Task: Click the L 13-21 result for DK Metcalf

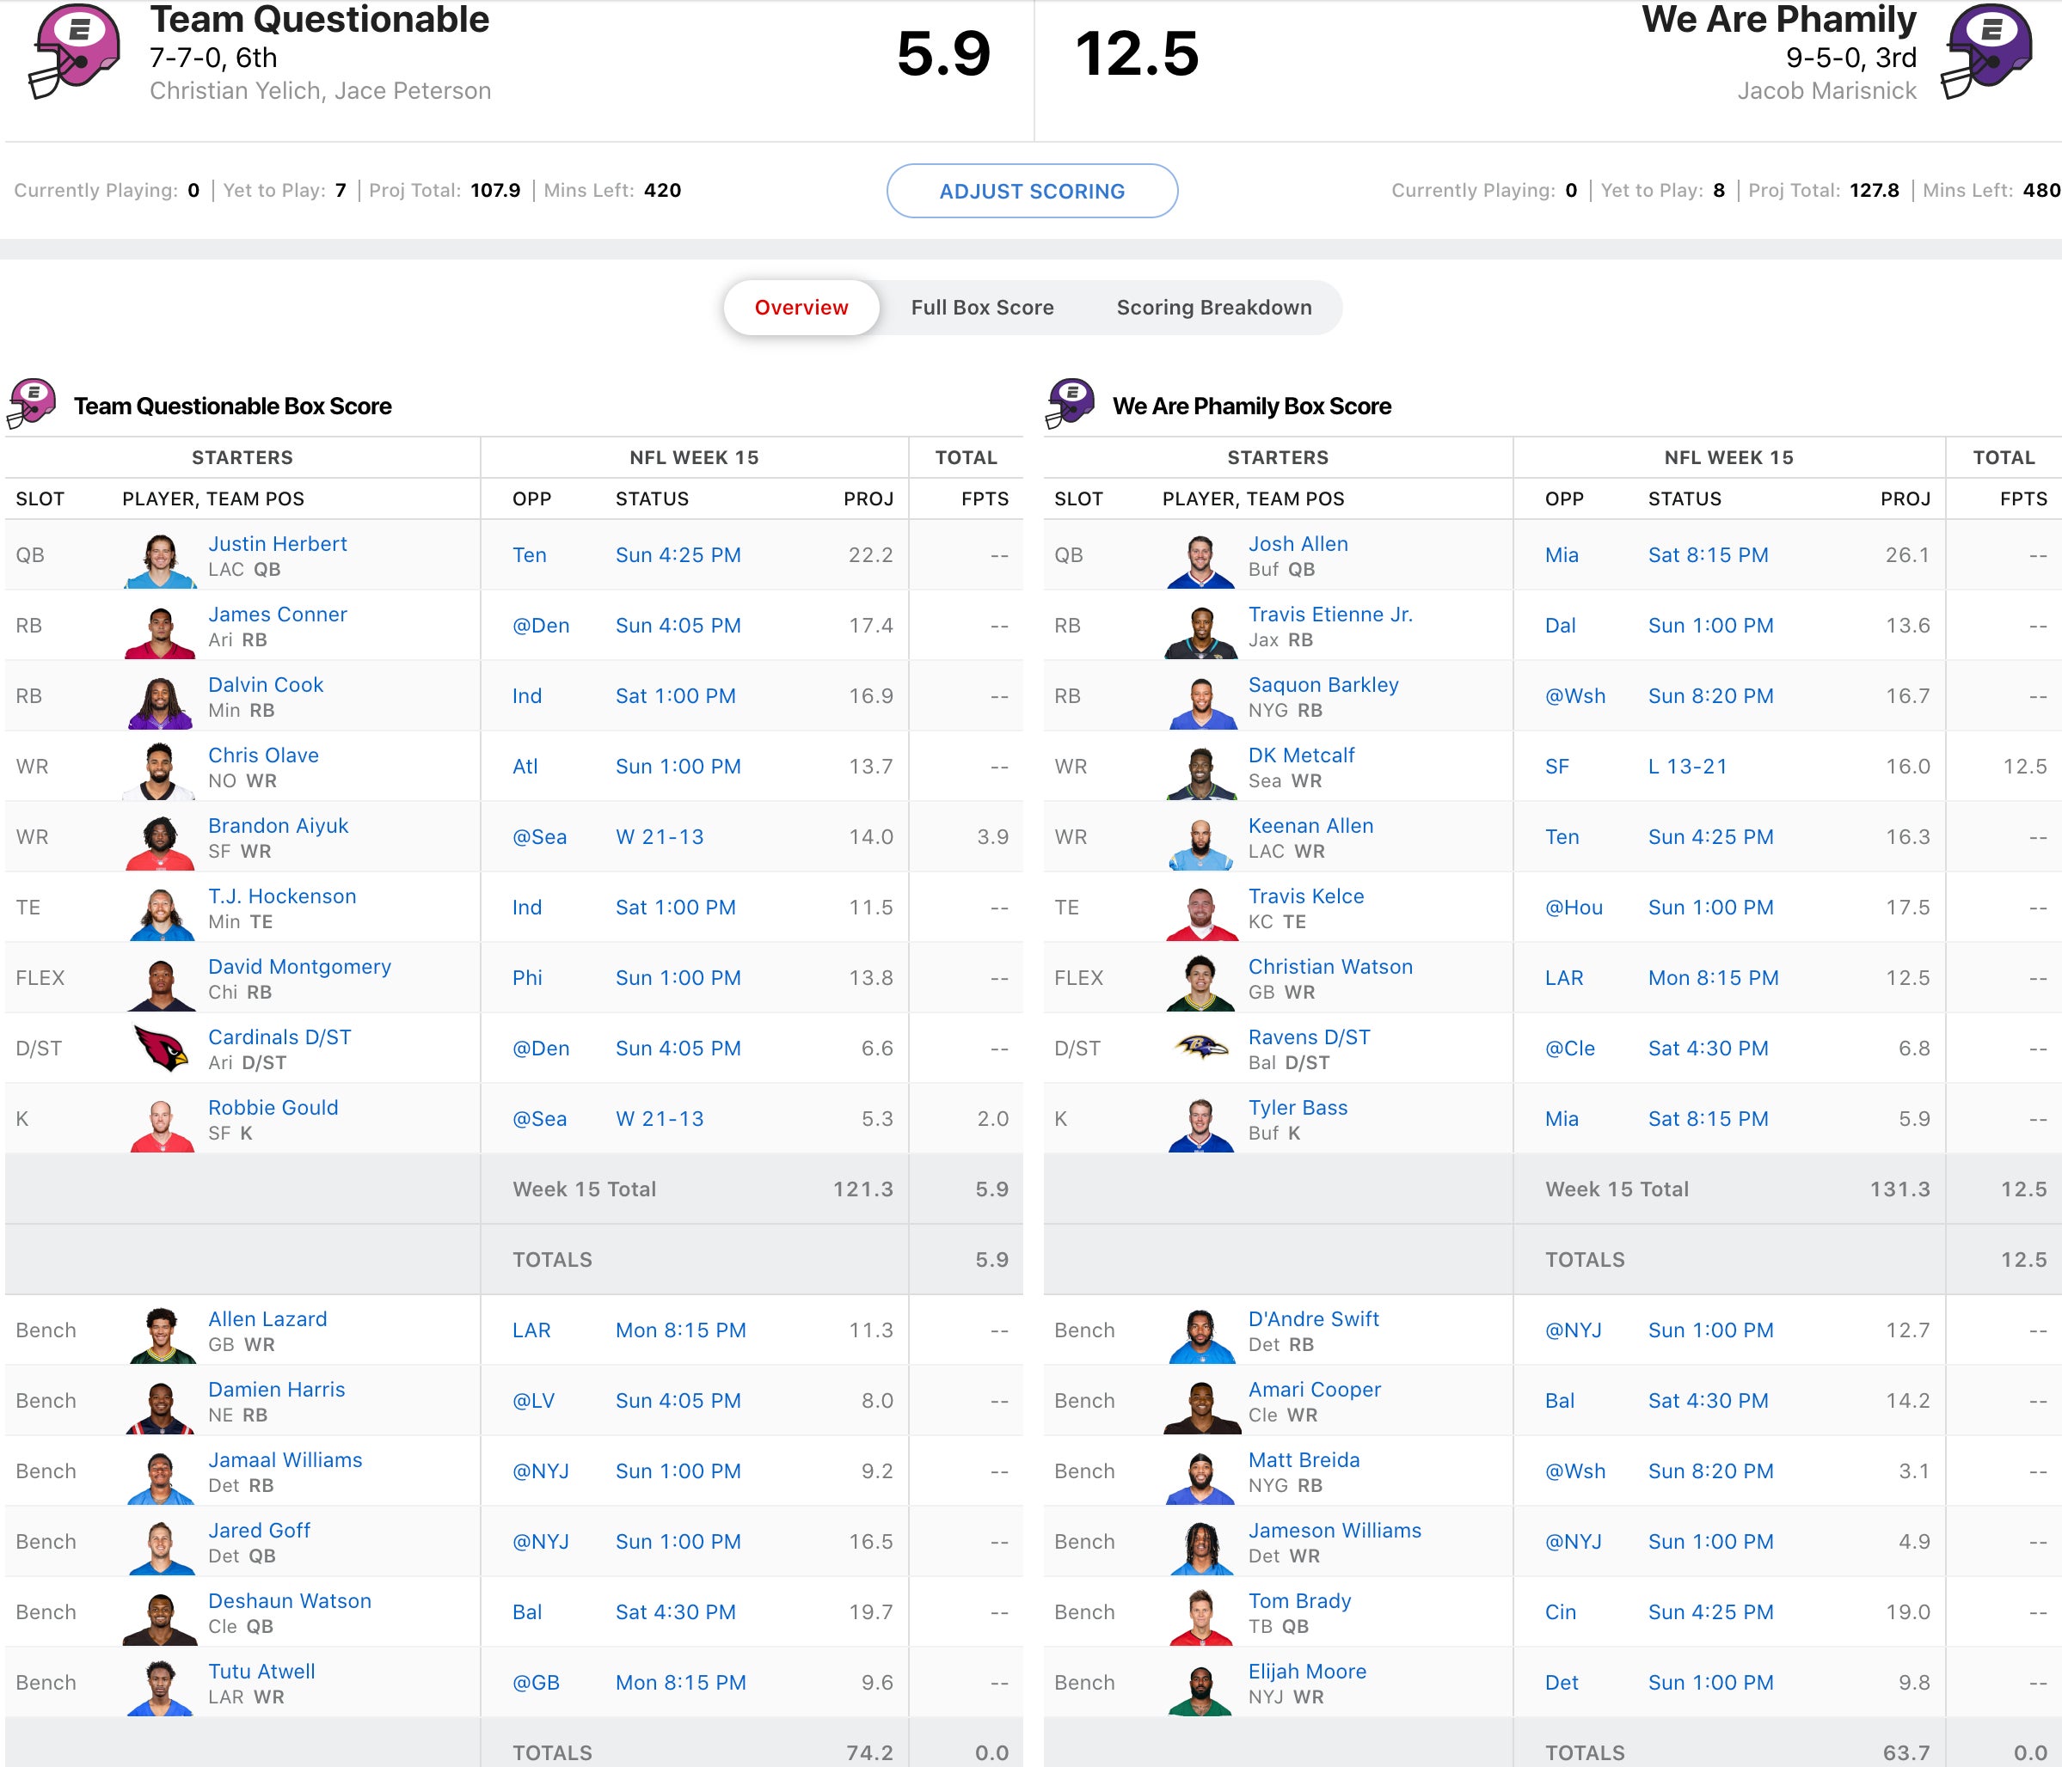Action: [x=1687, y=766]
